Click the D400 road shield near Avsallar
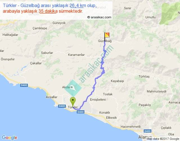180x141 pixels. 62,106
